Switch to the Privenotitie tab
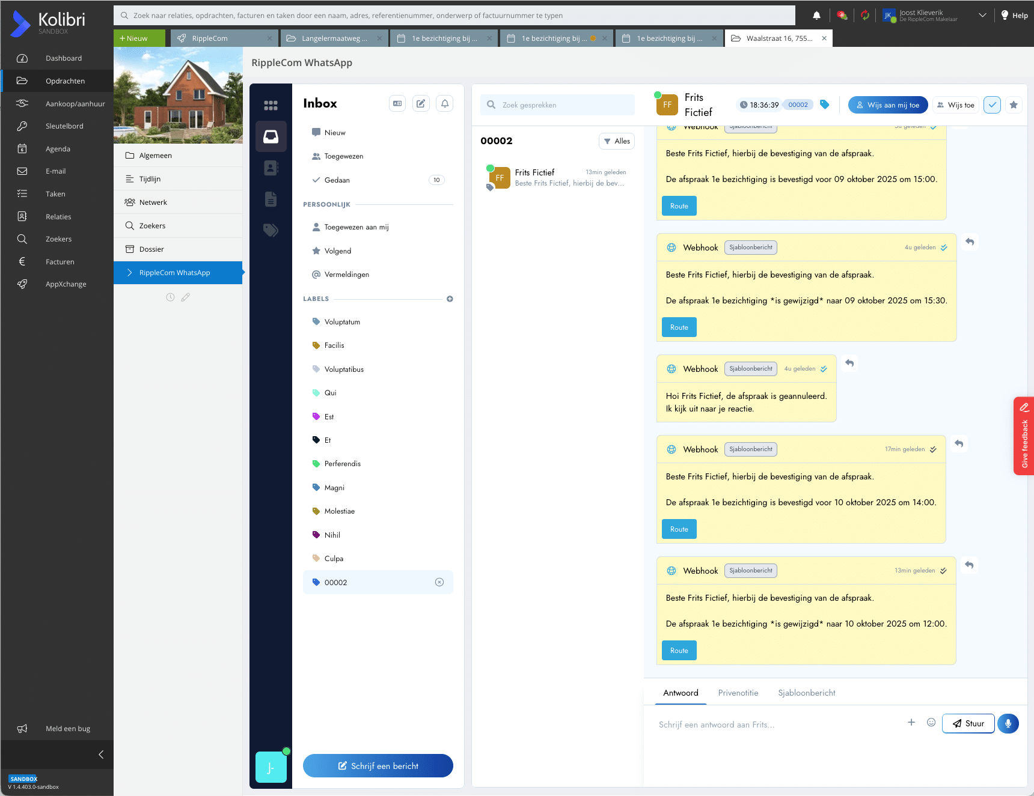1034x796 pixels. click(738, 693)
